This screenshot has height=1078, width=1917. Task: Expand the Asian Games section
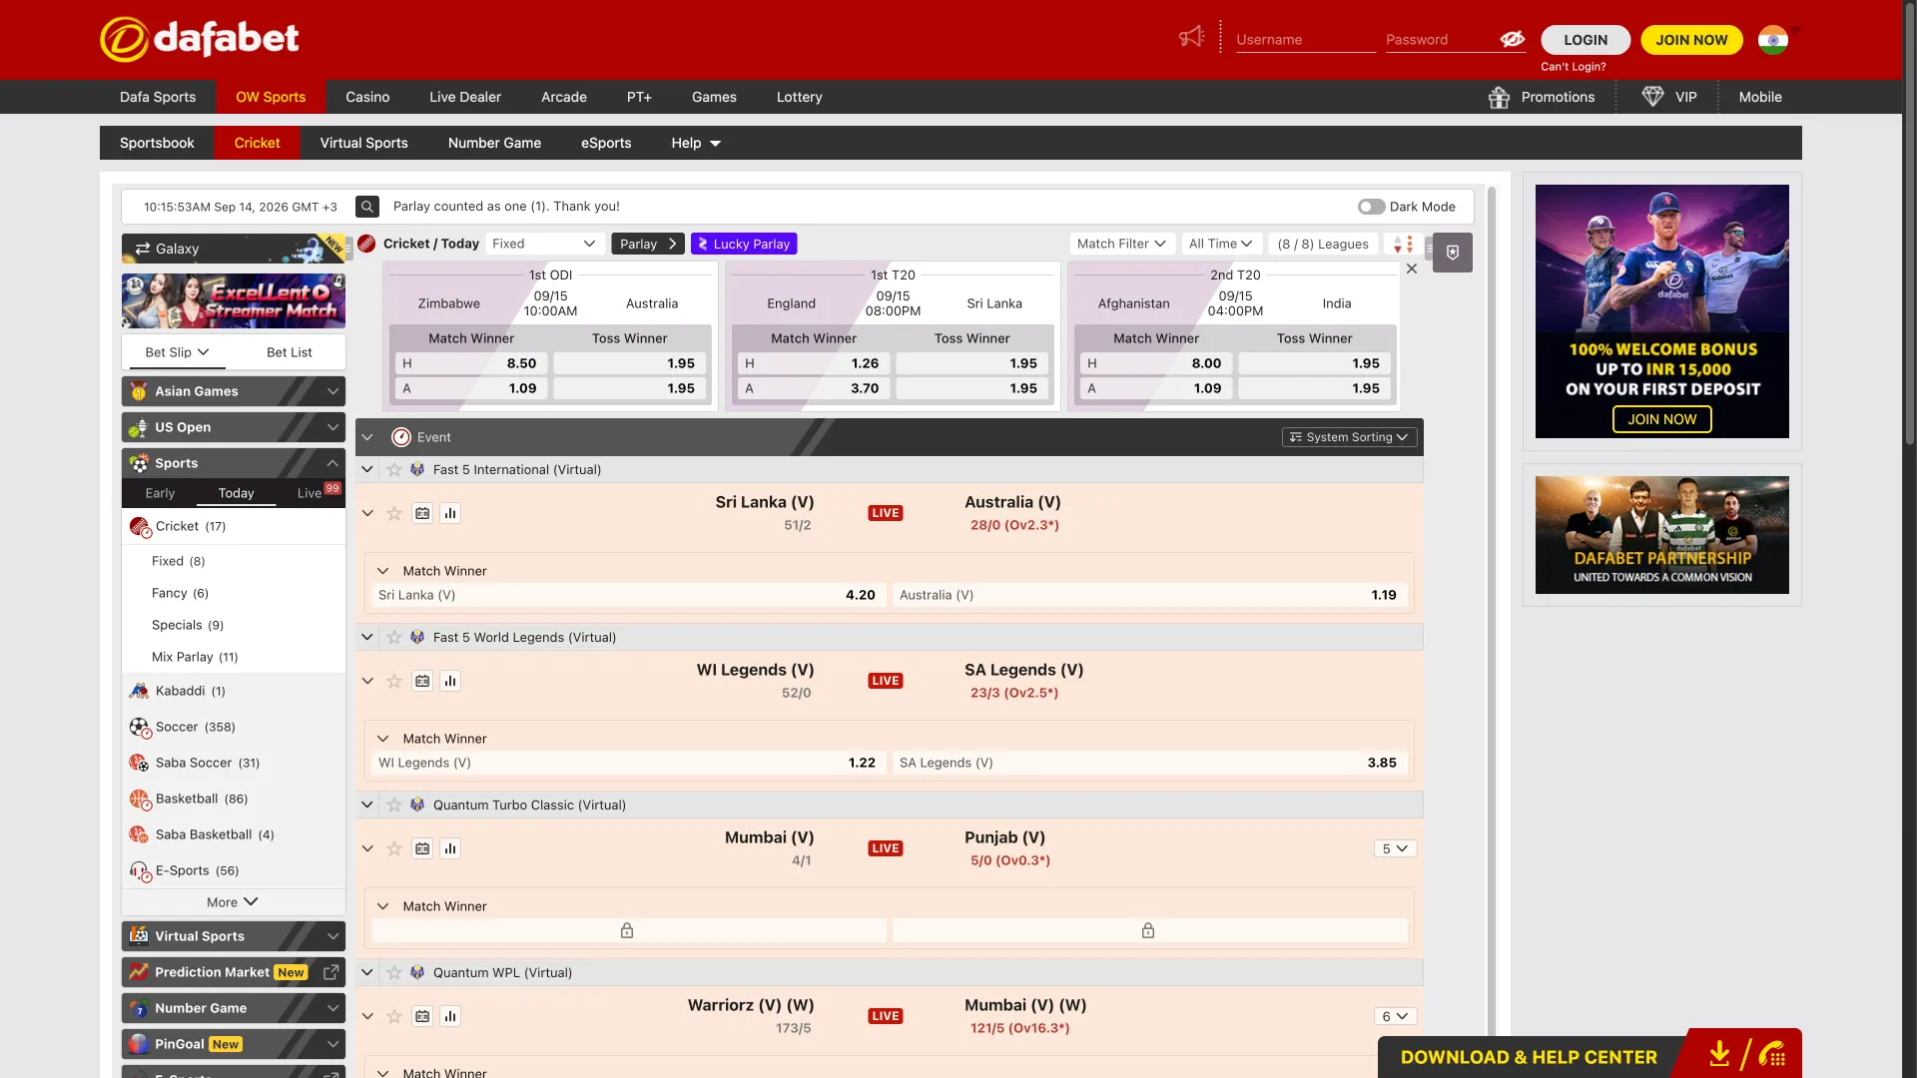point(234,391)
